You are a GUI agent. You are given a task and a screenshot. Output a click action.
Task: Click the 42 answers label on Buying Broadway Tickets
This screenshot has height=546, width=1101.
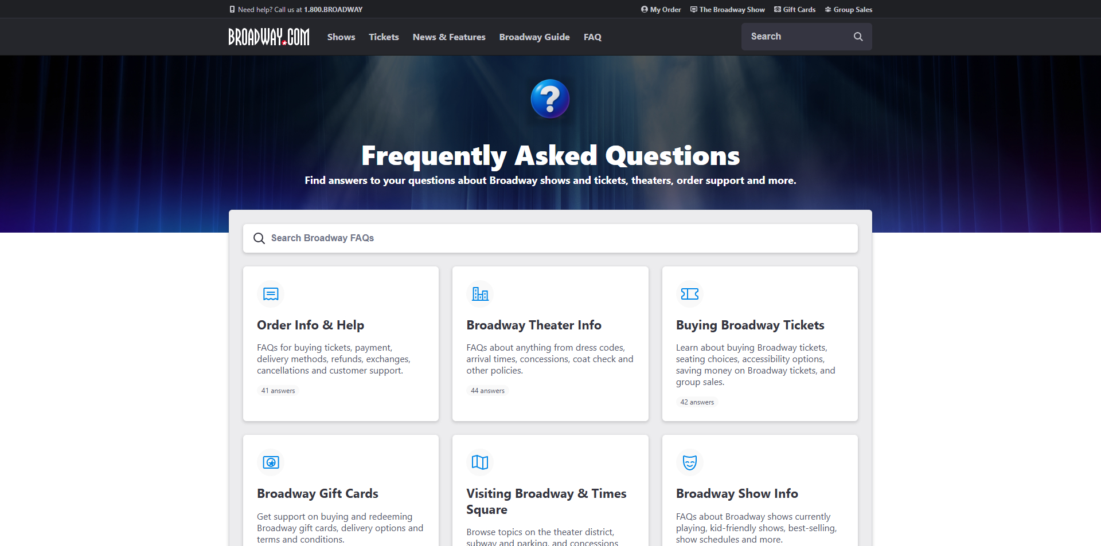(697, 402)
